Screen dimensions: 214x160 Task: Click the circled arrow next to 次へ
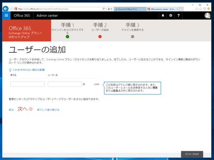click(31, 109)
